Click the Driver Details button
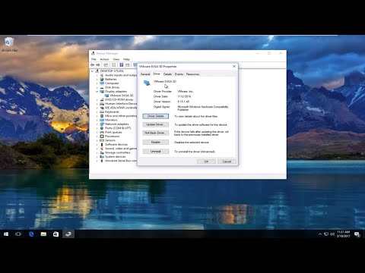 coord(155,116)
